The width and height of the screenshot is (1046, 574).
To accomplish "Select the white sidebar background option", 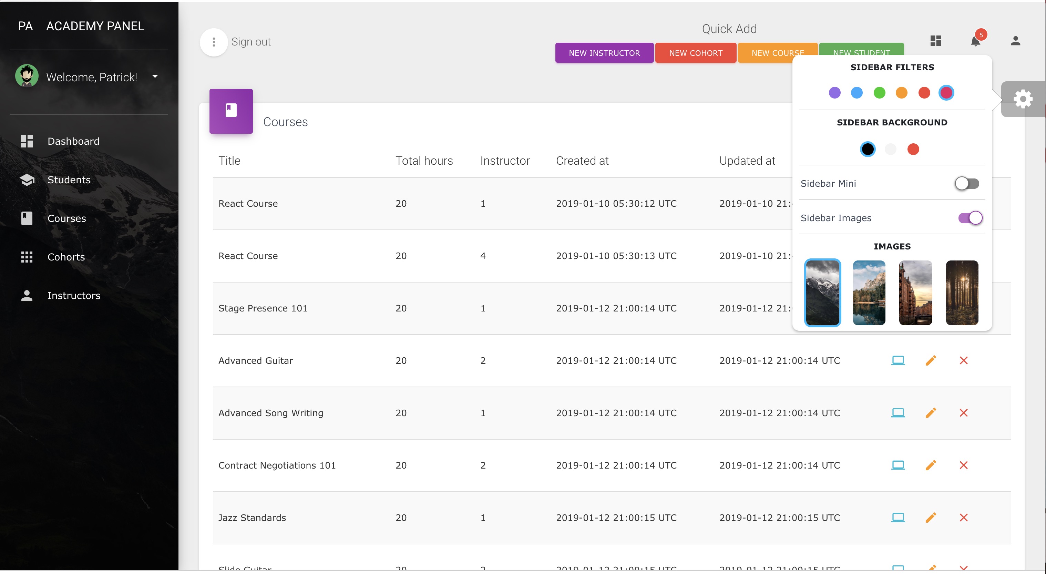I will click(x=891, y=150).
